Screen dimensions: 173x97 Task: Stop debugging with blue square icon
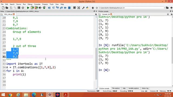click(69, 8)
